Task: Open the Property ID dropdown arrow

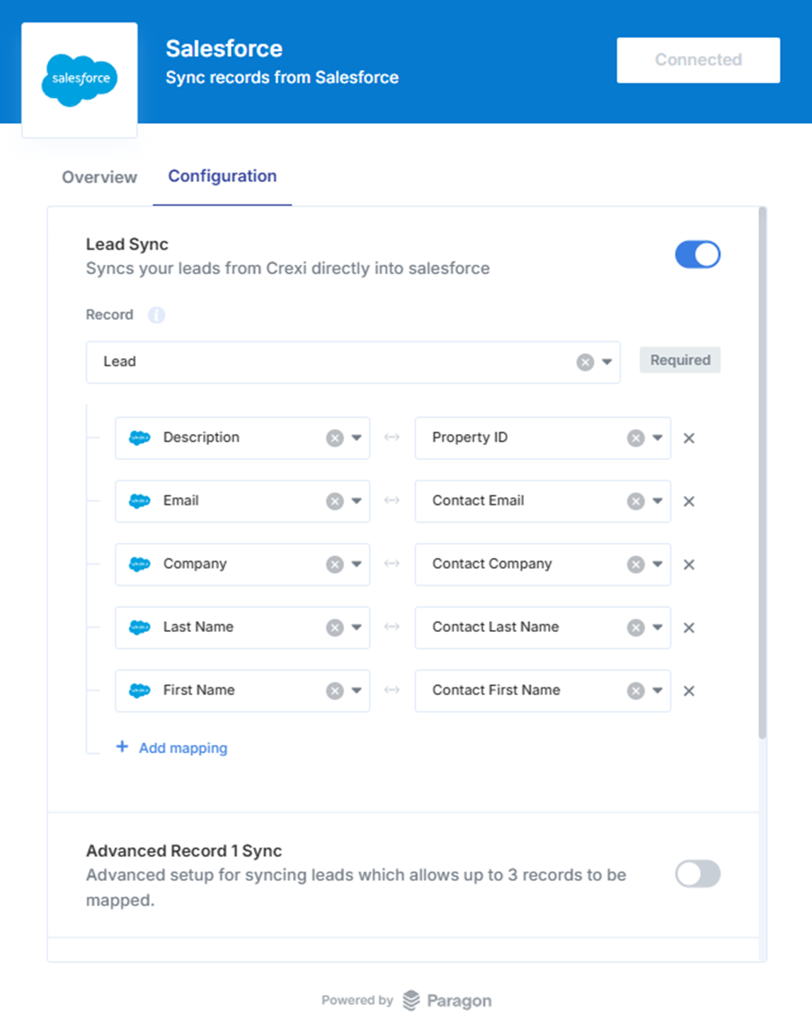Action: (658, 438)
